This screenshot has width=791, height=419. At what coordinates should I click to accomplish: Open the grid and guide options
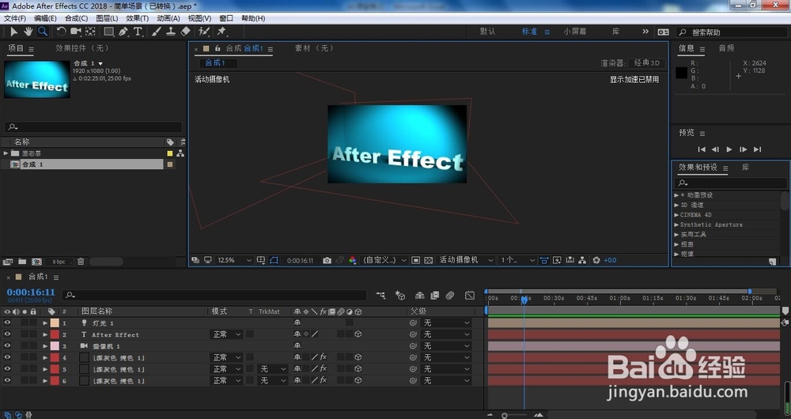point(261,260)
